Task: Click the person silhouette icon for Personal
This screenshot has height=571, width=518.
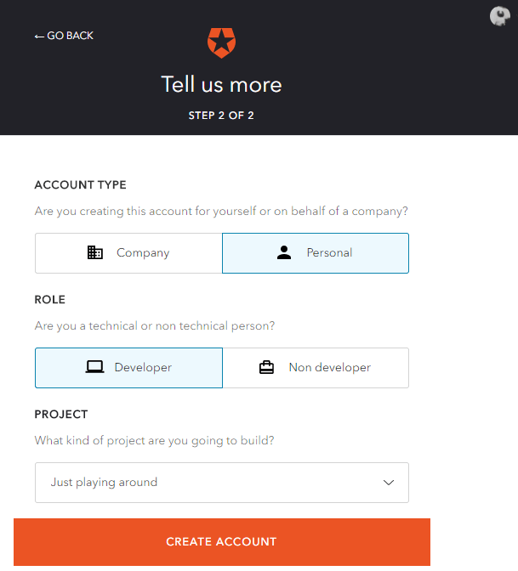Action: coord(284,252)
